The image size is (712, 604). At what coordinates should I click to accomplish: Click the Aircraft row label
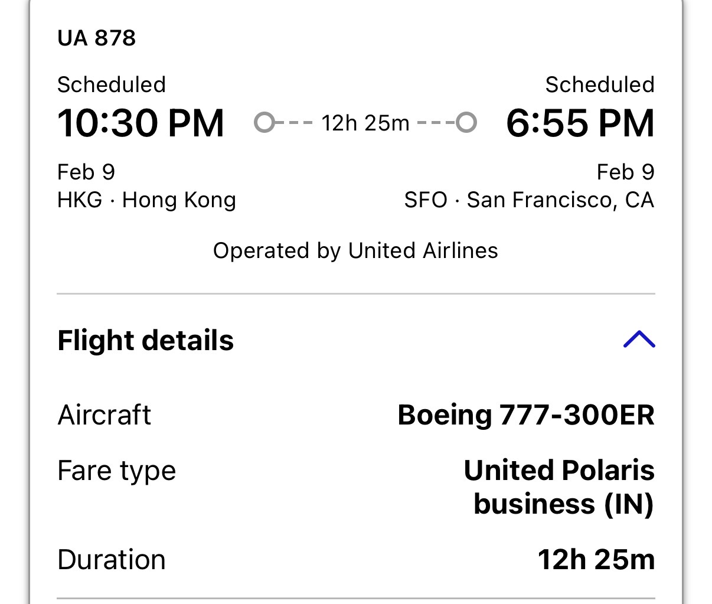(x=104, y=415)
